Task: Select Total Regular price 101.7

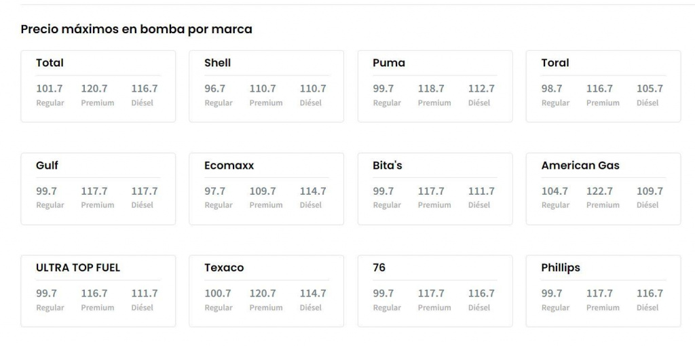Action: 50,89
